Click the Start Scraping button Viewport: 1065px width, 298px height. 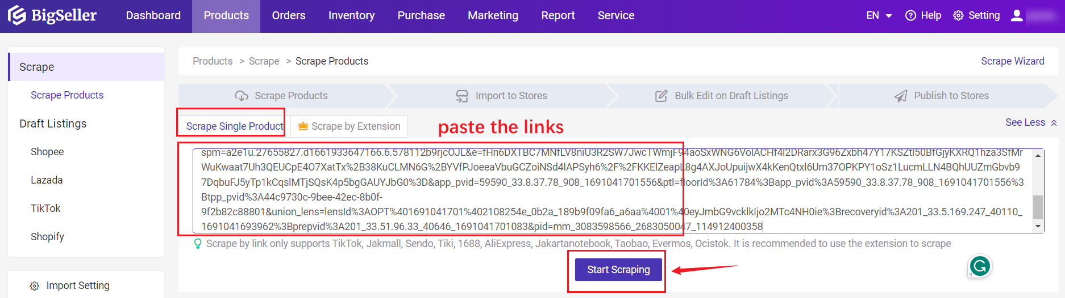tap(618, 270)
